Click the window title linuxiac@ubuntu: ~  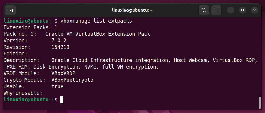click(x=133, y=10)
